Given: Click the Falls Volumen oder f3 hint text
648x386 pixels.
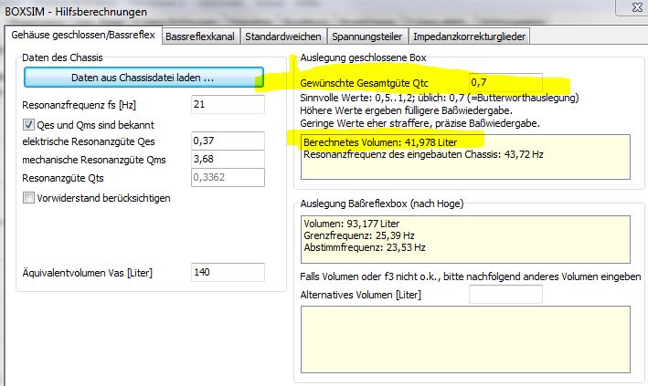Looking at the screenshot, I should coord(471,276).
